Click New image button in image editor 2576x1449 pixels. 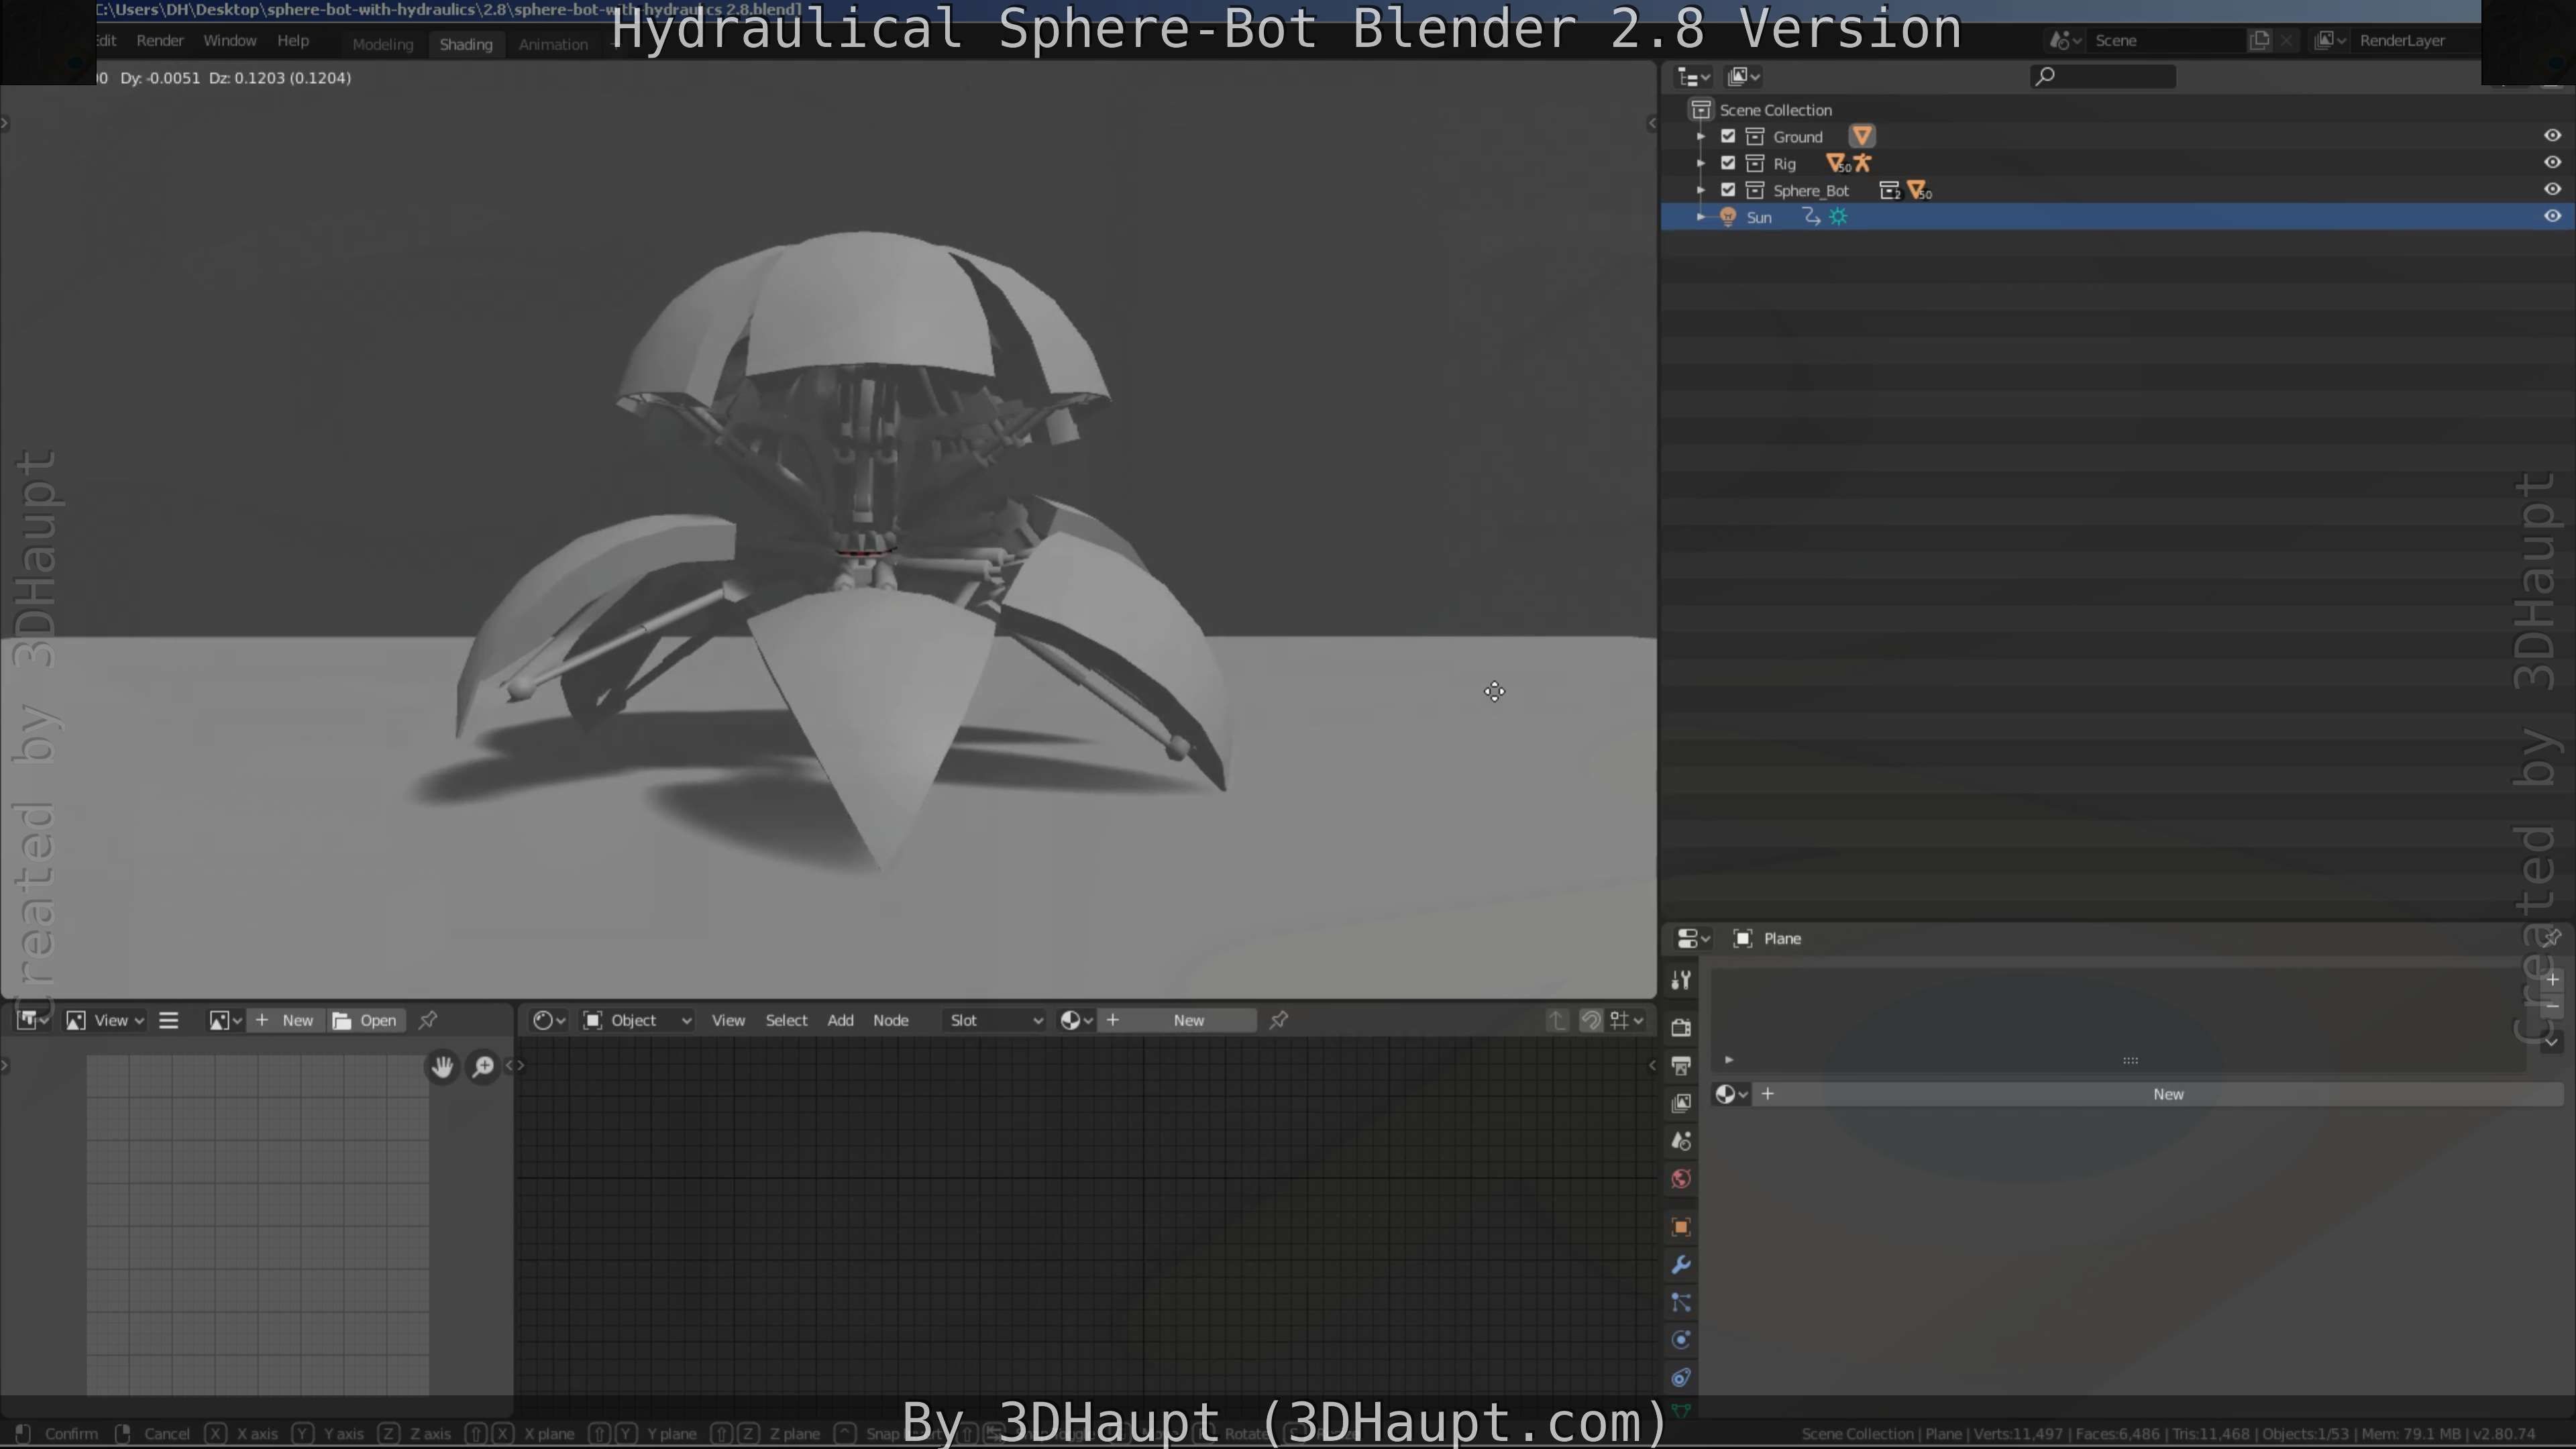click(285, 1020)
